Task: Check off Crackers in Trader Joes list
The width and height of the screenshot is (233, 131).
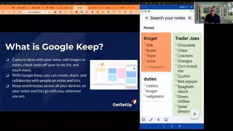Action: (176, 55)
